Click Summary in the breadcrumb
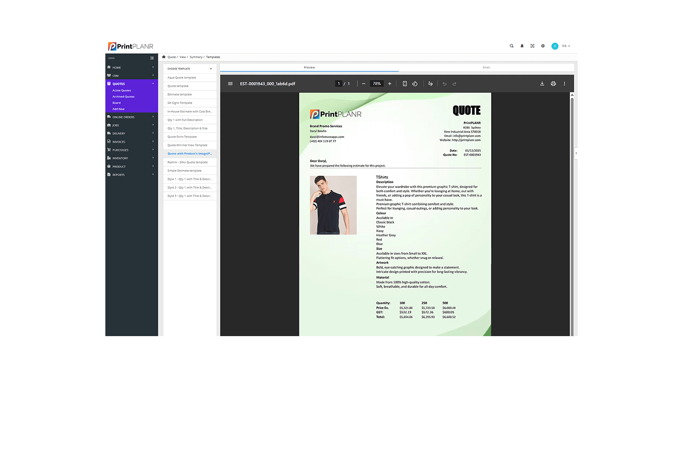 196,57
